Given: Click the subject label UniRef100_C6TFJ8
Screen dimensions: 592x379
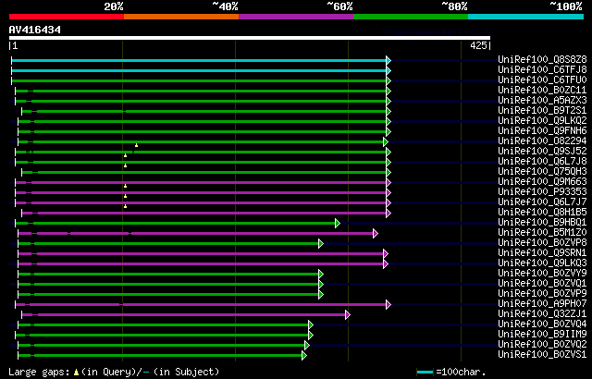Looking at the screenshot, I should tap(543, 69).
